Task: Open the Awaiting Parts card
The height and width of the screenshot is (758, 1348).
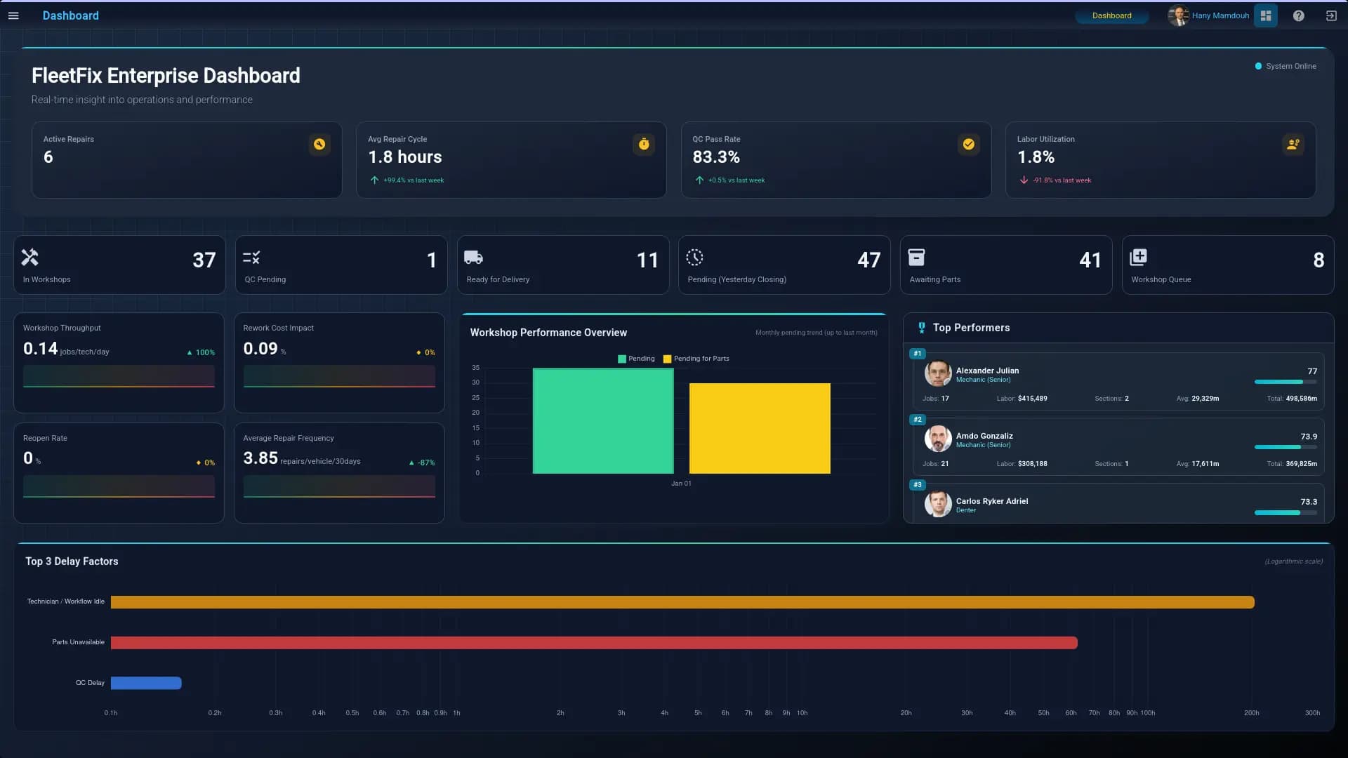Action: [x=1005, y=265]
